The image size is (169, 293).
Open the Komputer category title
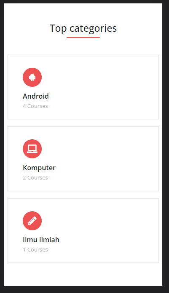[x=39, y=168]
